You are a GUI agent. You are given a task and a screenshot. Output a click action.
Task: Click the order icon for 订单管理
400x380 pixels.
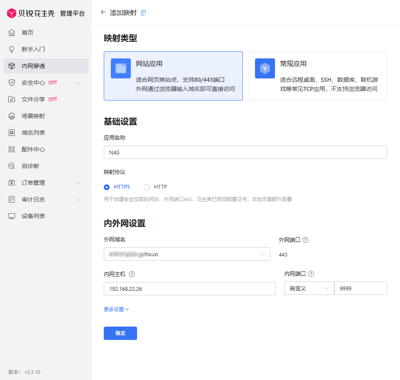pyautogui.click(x=12, y=183)
